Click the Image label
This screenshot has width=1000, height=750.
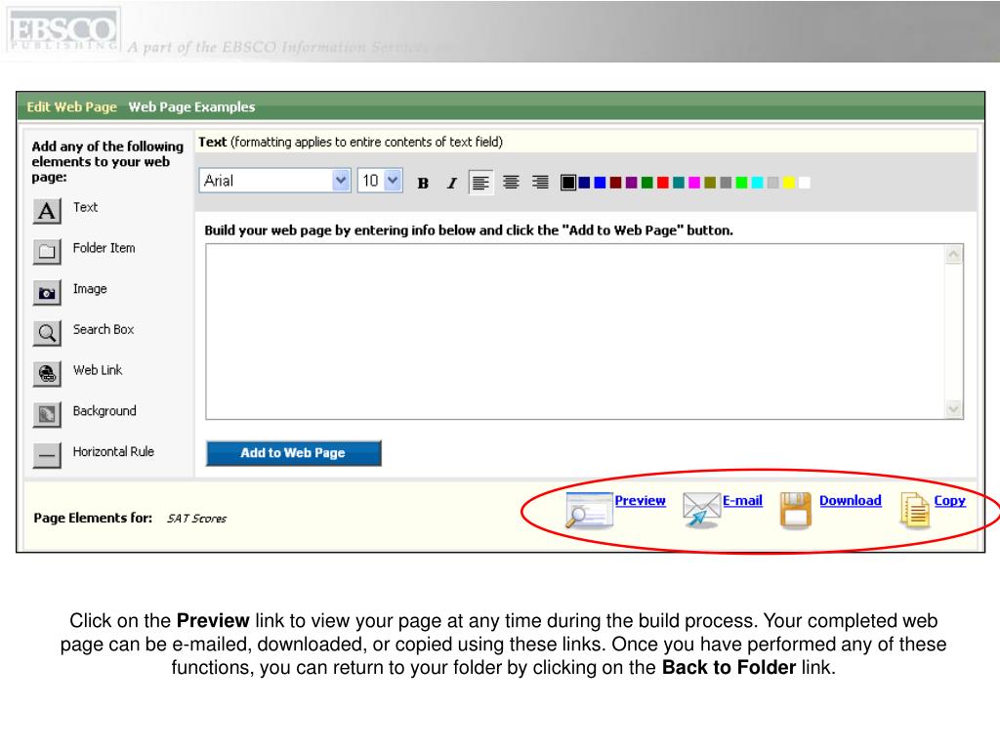pyautogui.click(x=90, y=289)
